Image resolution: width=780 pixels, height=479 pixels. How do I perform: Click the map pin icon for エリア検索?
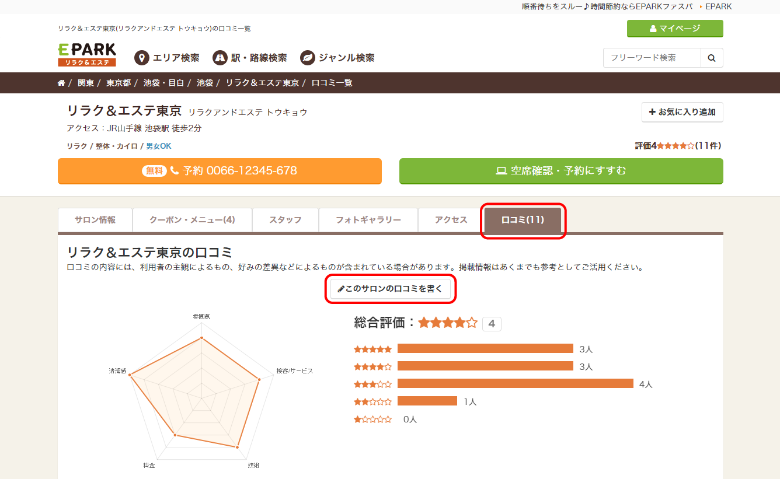click(141, 58)
